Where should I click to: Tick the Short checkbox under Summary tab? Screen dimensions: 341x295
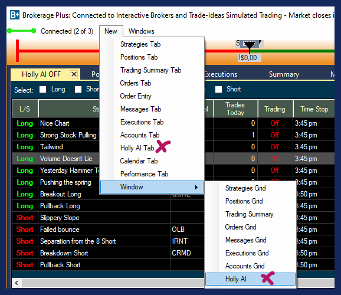[x=218, y=90]
